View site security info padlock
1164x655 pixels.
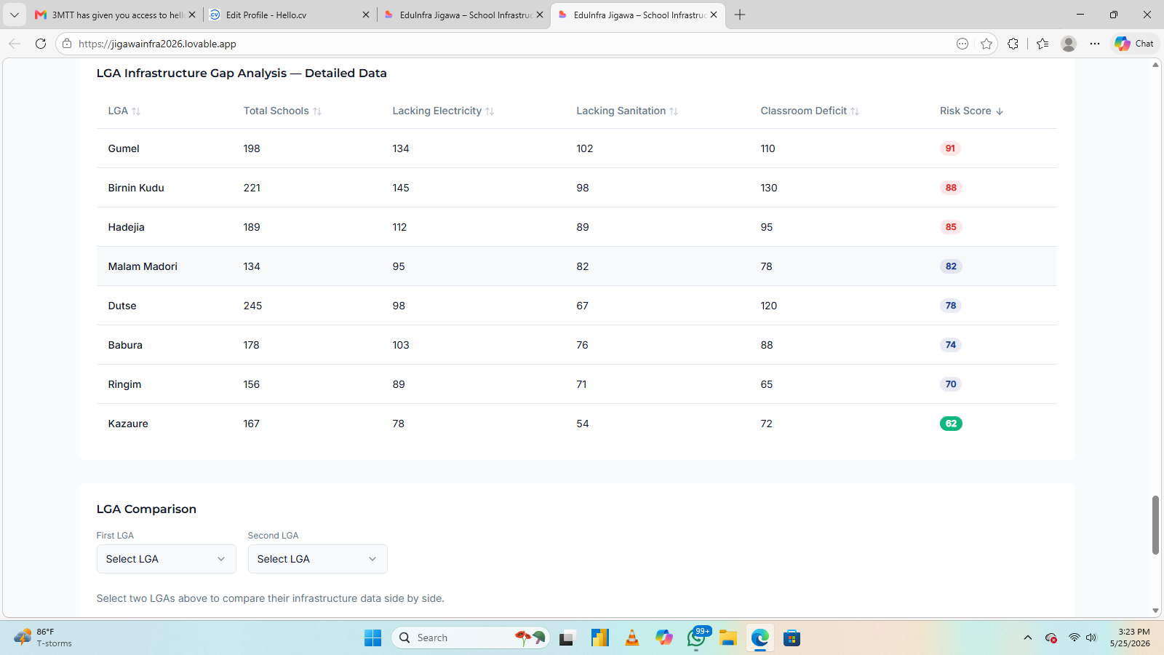(67, 44)
